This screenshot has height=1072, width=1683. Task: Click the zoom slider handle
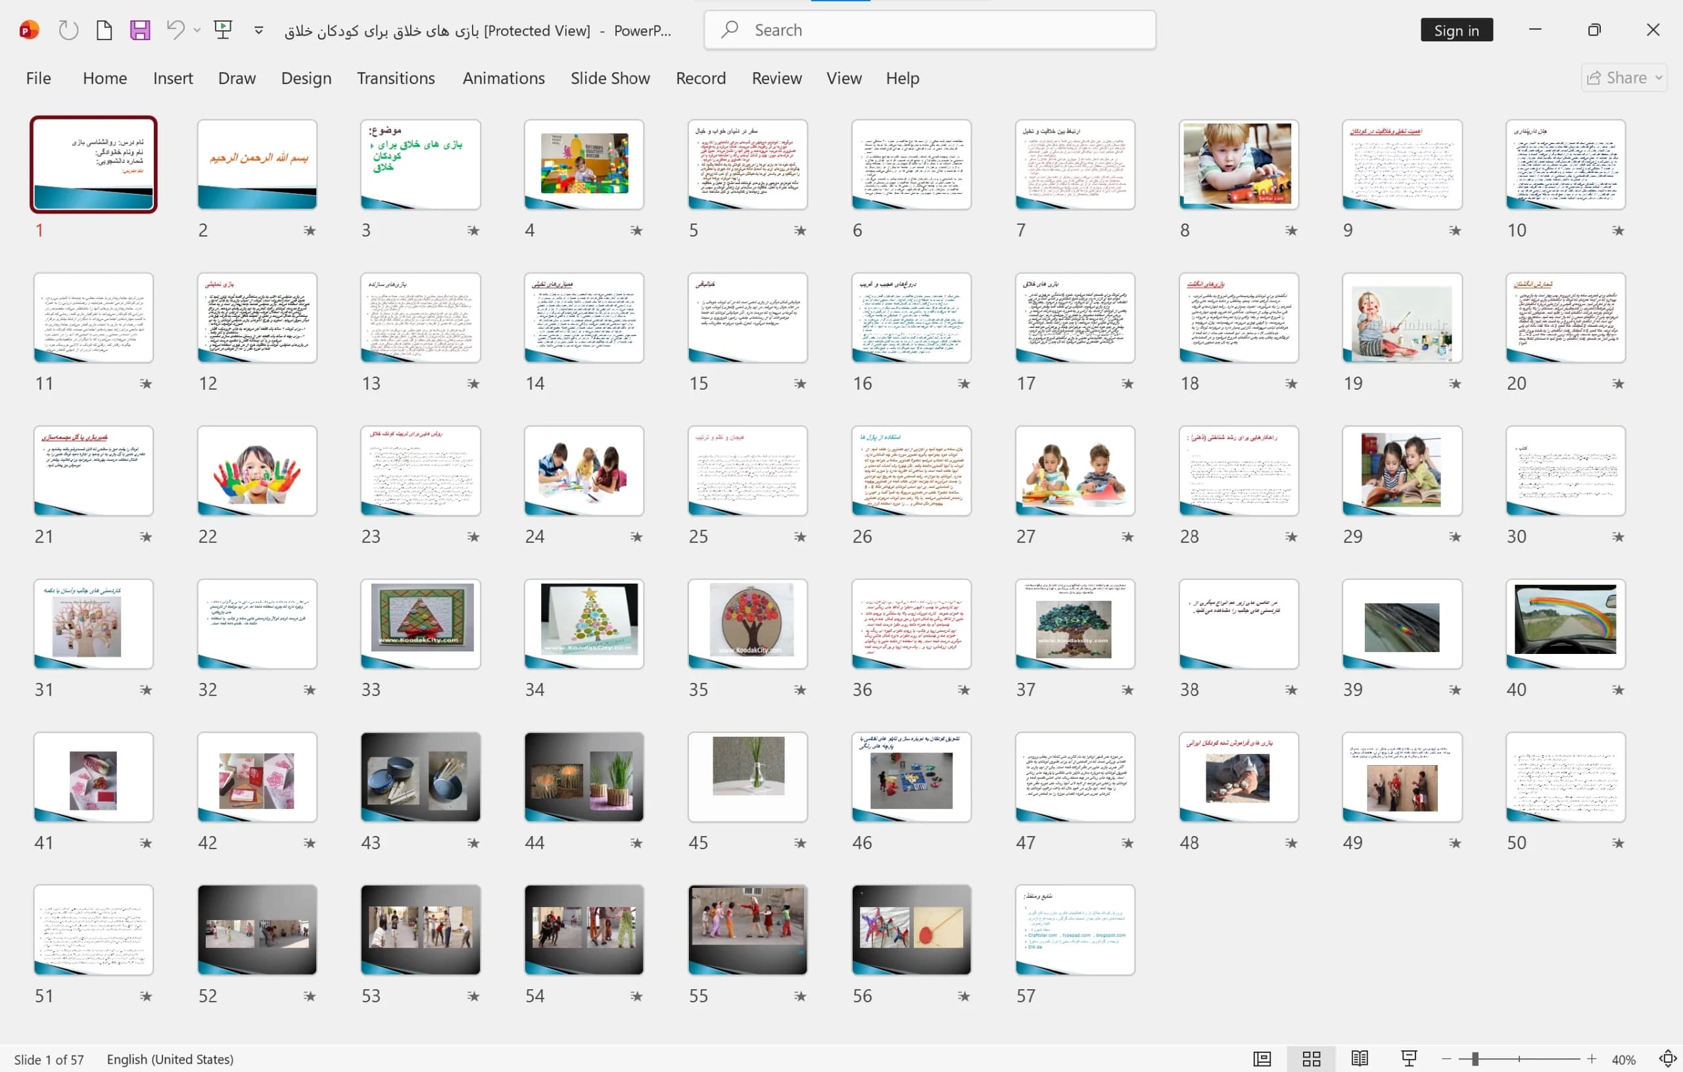click(x=1475, y=1059)
